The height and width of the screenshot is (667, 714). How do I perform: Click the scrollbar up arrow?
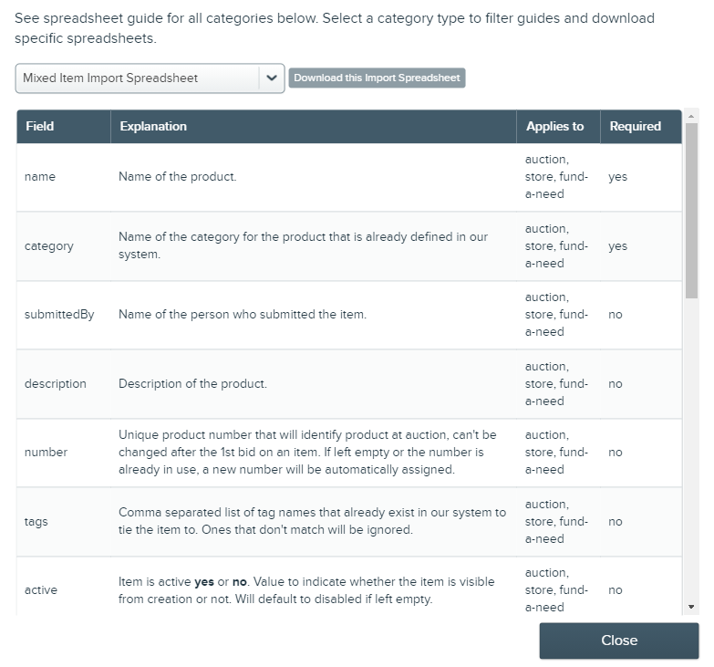(x=691, y=117)
